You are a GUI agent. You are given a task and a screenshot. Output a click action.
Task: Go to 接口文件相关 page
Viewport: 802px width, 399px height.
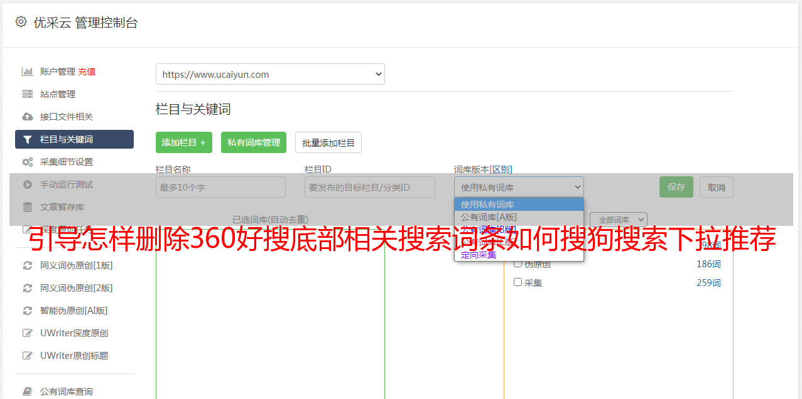[67, 117]
